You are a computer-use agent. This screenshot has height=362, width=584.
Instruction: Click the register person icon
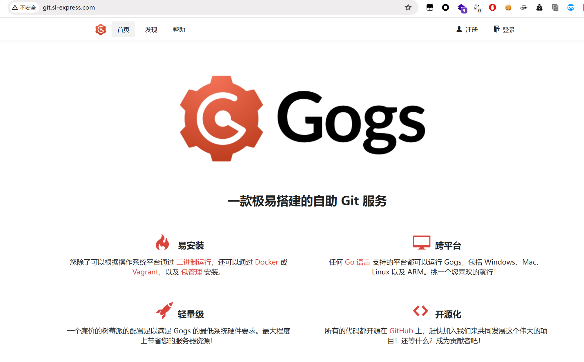pos(459,29)
